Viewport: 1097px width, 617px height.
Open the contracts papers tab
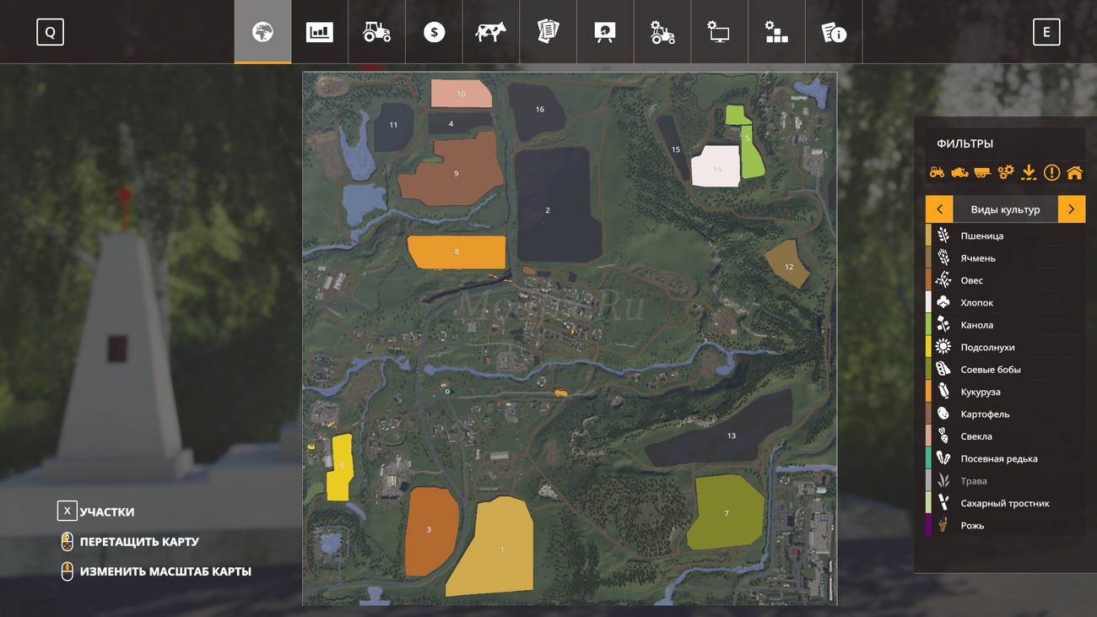548,32
